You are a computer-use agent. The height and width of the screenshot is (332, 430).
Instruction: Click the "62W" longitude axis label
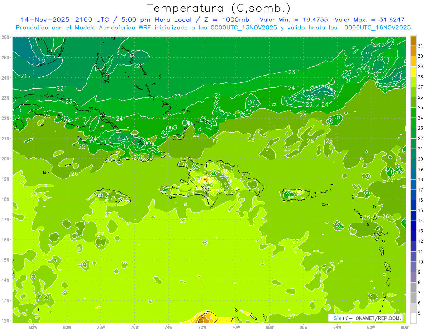(x=371, y=327)
